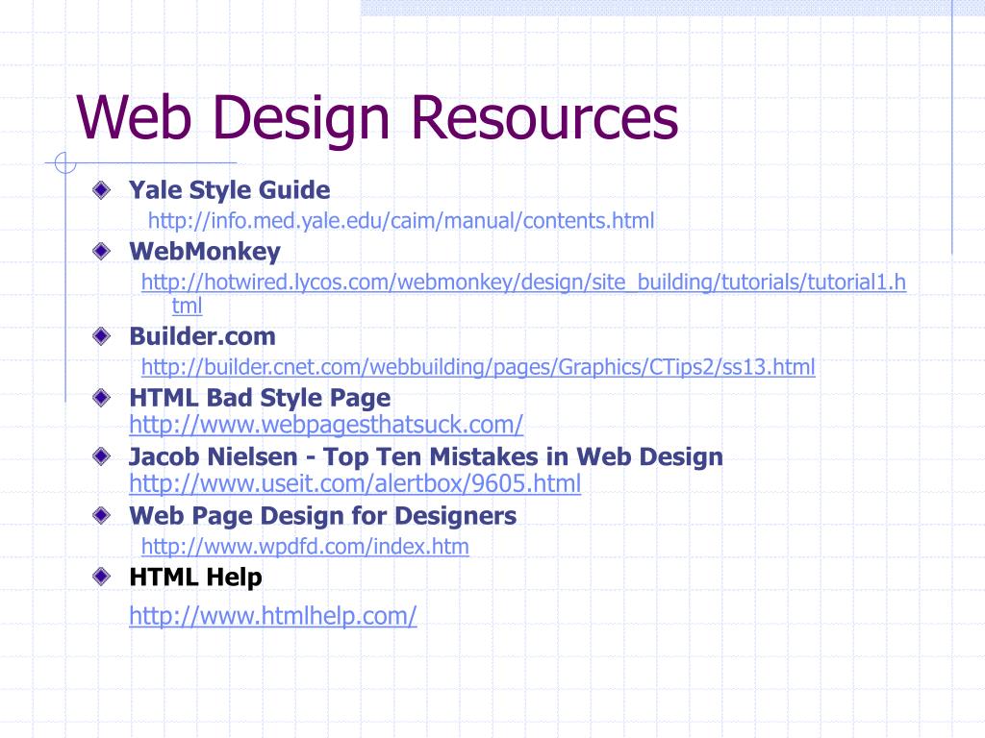Click the diamond bullet beside Web Page Design for Designers
985x738 pixels.
101,515
